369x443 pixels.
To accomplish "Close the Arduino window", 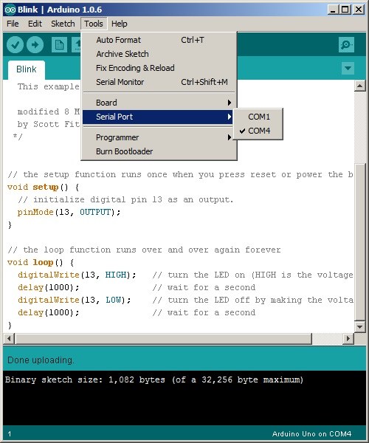I will click(x=359, y=10).
